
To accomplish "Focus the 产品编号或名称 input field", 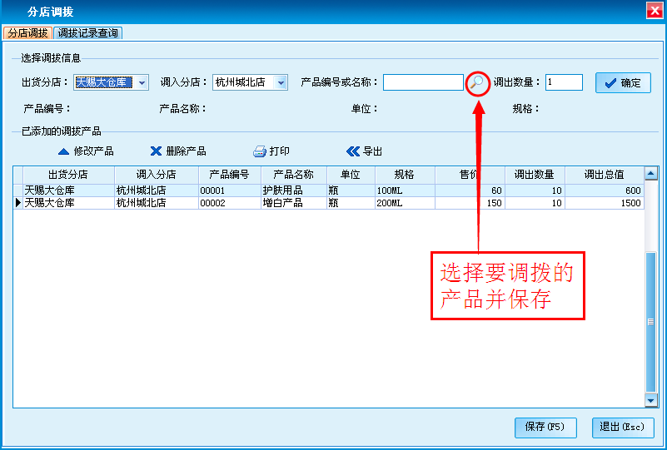I will tap(423, 82).
